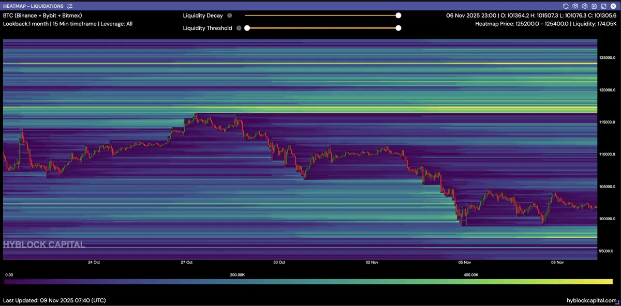Open the gear settings icon
This screenshot has width=621, height=306.
tap(584, 6)
